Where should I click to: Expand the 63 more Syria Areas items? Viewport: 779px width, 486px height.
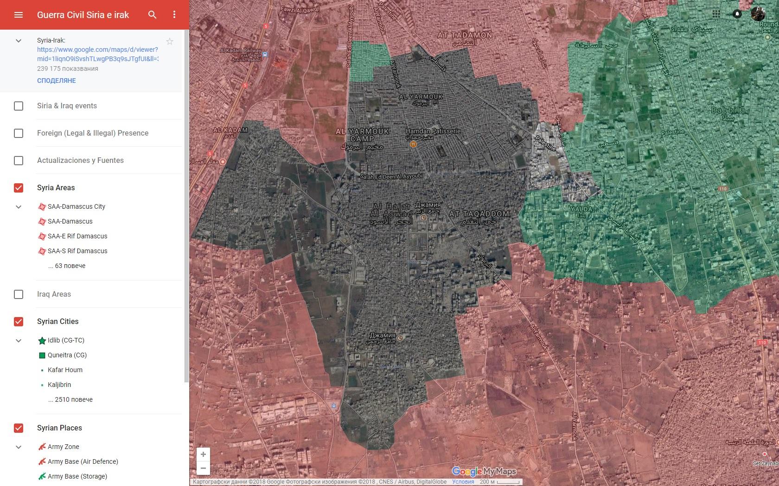(x=67, y=266)
